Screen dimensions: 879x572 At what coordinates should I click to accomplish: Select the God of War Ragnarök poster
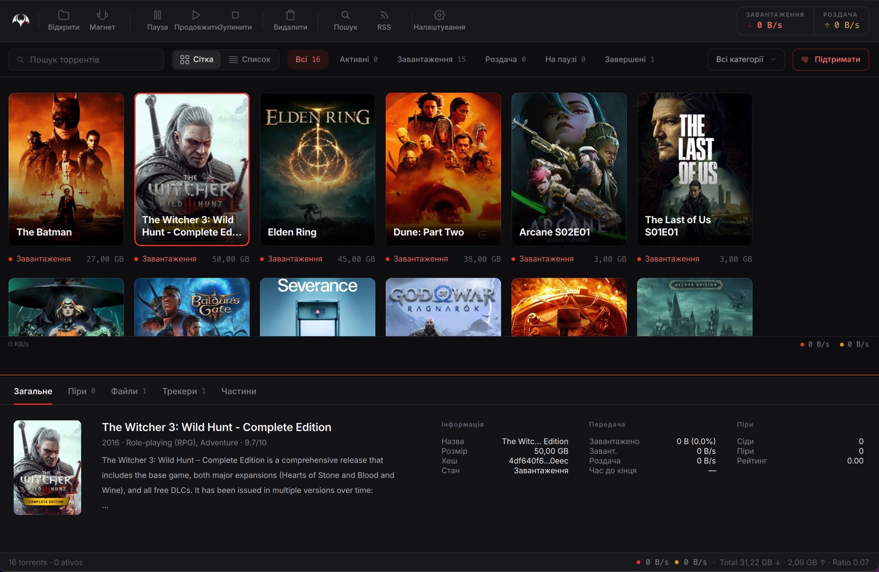click(x=443, y=307)
